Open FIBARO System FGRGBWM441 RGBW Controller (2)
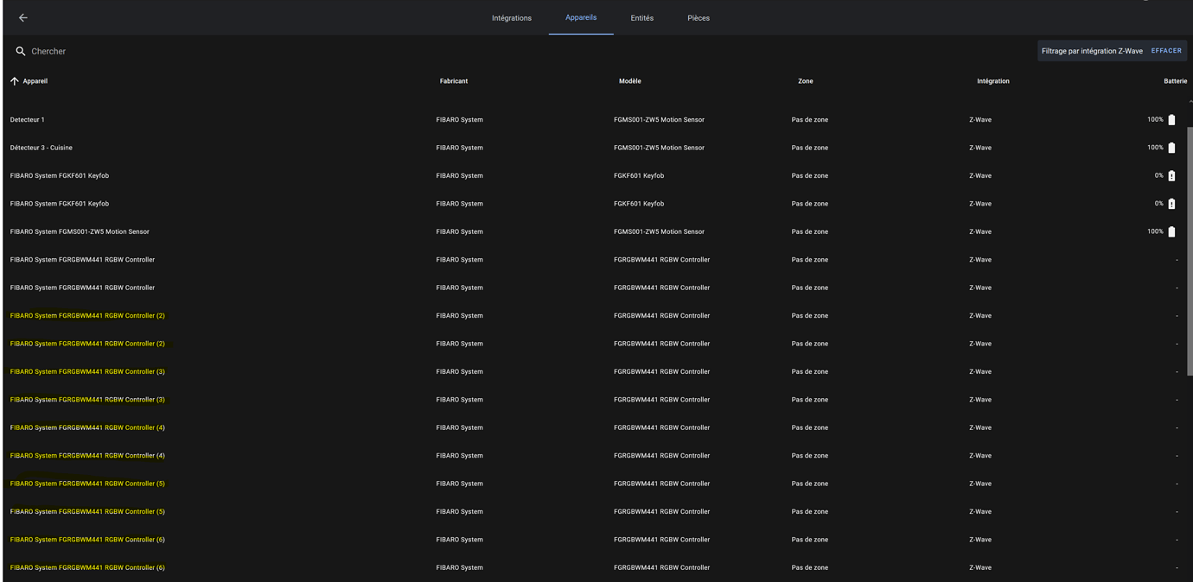The height and width of the screenshot is (582, 1193). (86, 315)
